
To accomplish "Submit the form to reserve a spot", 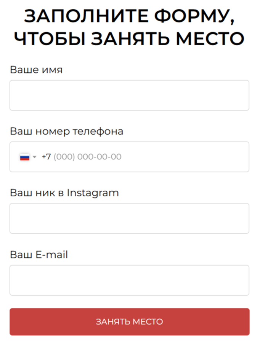I will coord(130,322).
